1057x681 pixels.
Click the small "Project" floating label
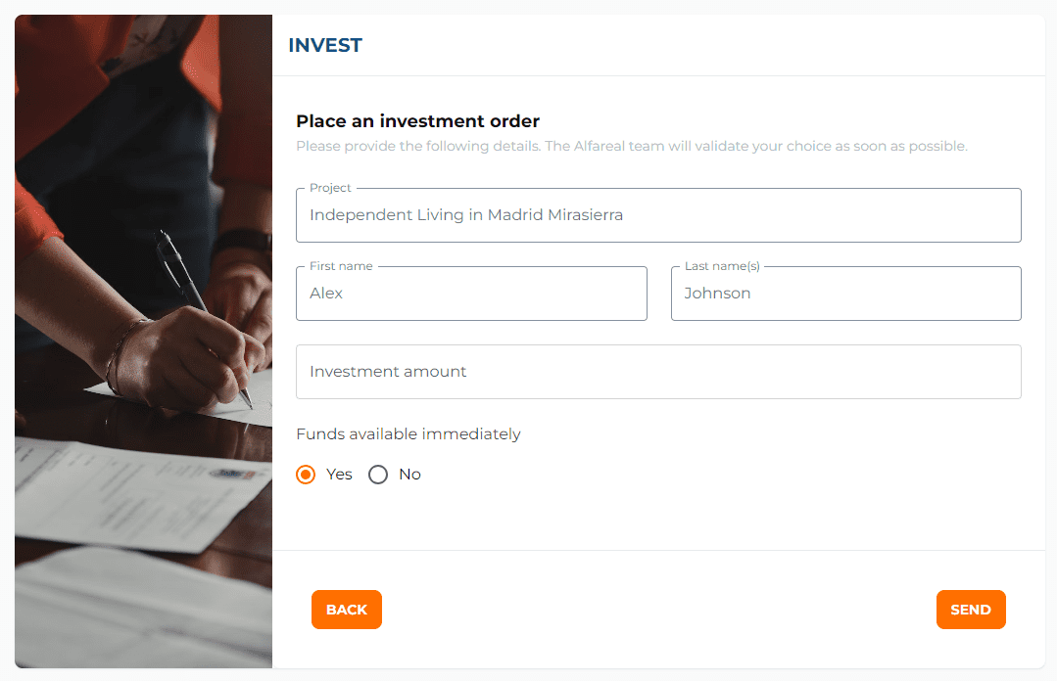coord(330,188)
